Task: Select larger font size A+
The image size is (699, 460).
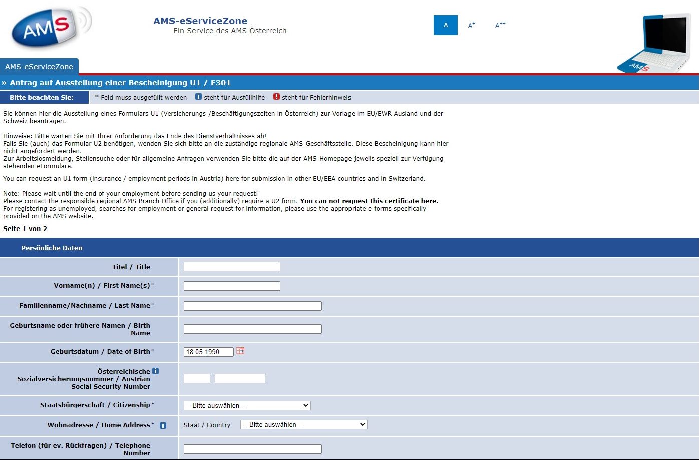Action: click(x=472, y=25)
